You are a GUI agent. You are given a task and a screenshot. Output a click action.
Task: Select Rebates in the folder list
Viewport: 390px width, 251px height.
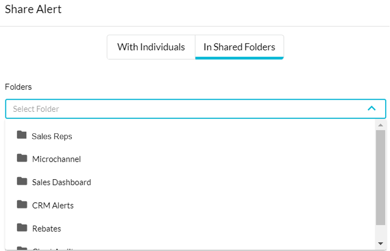(x=190, y=229)
